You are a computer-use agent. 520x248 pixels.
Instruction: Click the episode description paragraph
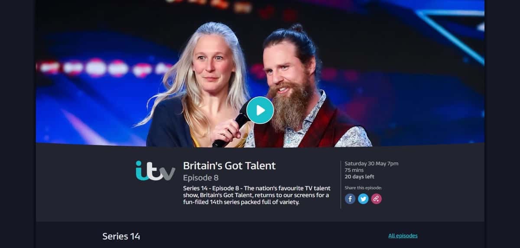point(257,195)
